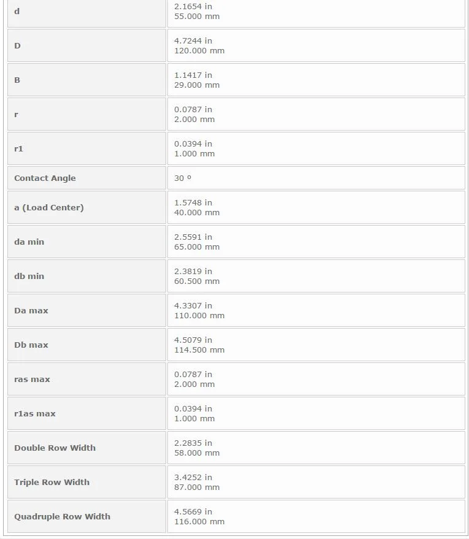
Task: Click the Contact Angle label
Action: 45,178
